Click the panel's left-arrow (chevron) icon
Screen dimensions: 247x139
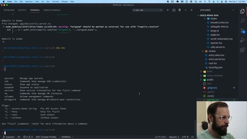186,10
